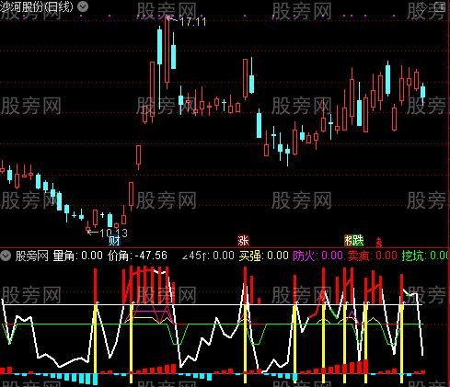This screenshot has width=450, height=387.
Task: Click the blue 财 event marker icon
Action: (x=114, y=241)
